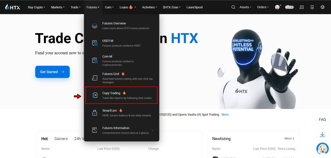Open the user avatar profile icon

click(277, 7)
